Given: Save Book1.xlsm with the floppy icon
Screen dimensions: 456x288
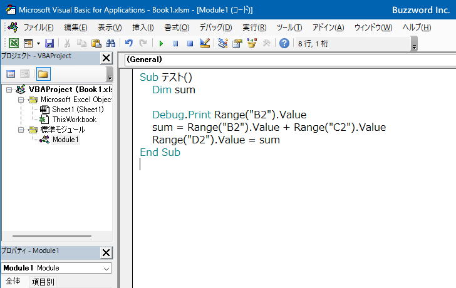Looking at the screenshot, I should (49, 43).
